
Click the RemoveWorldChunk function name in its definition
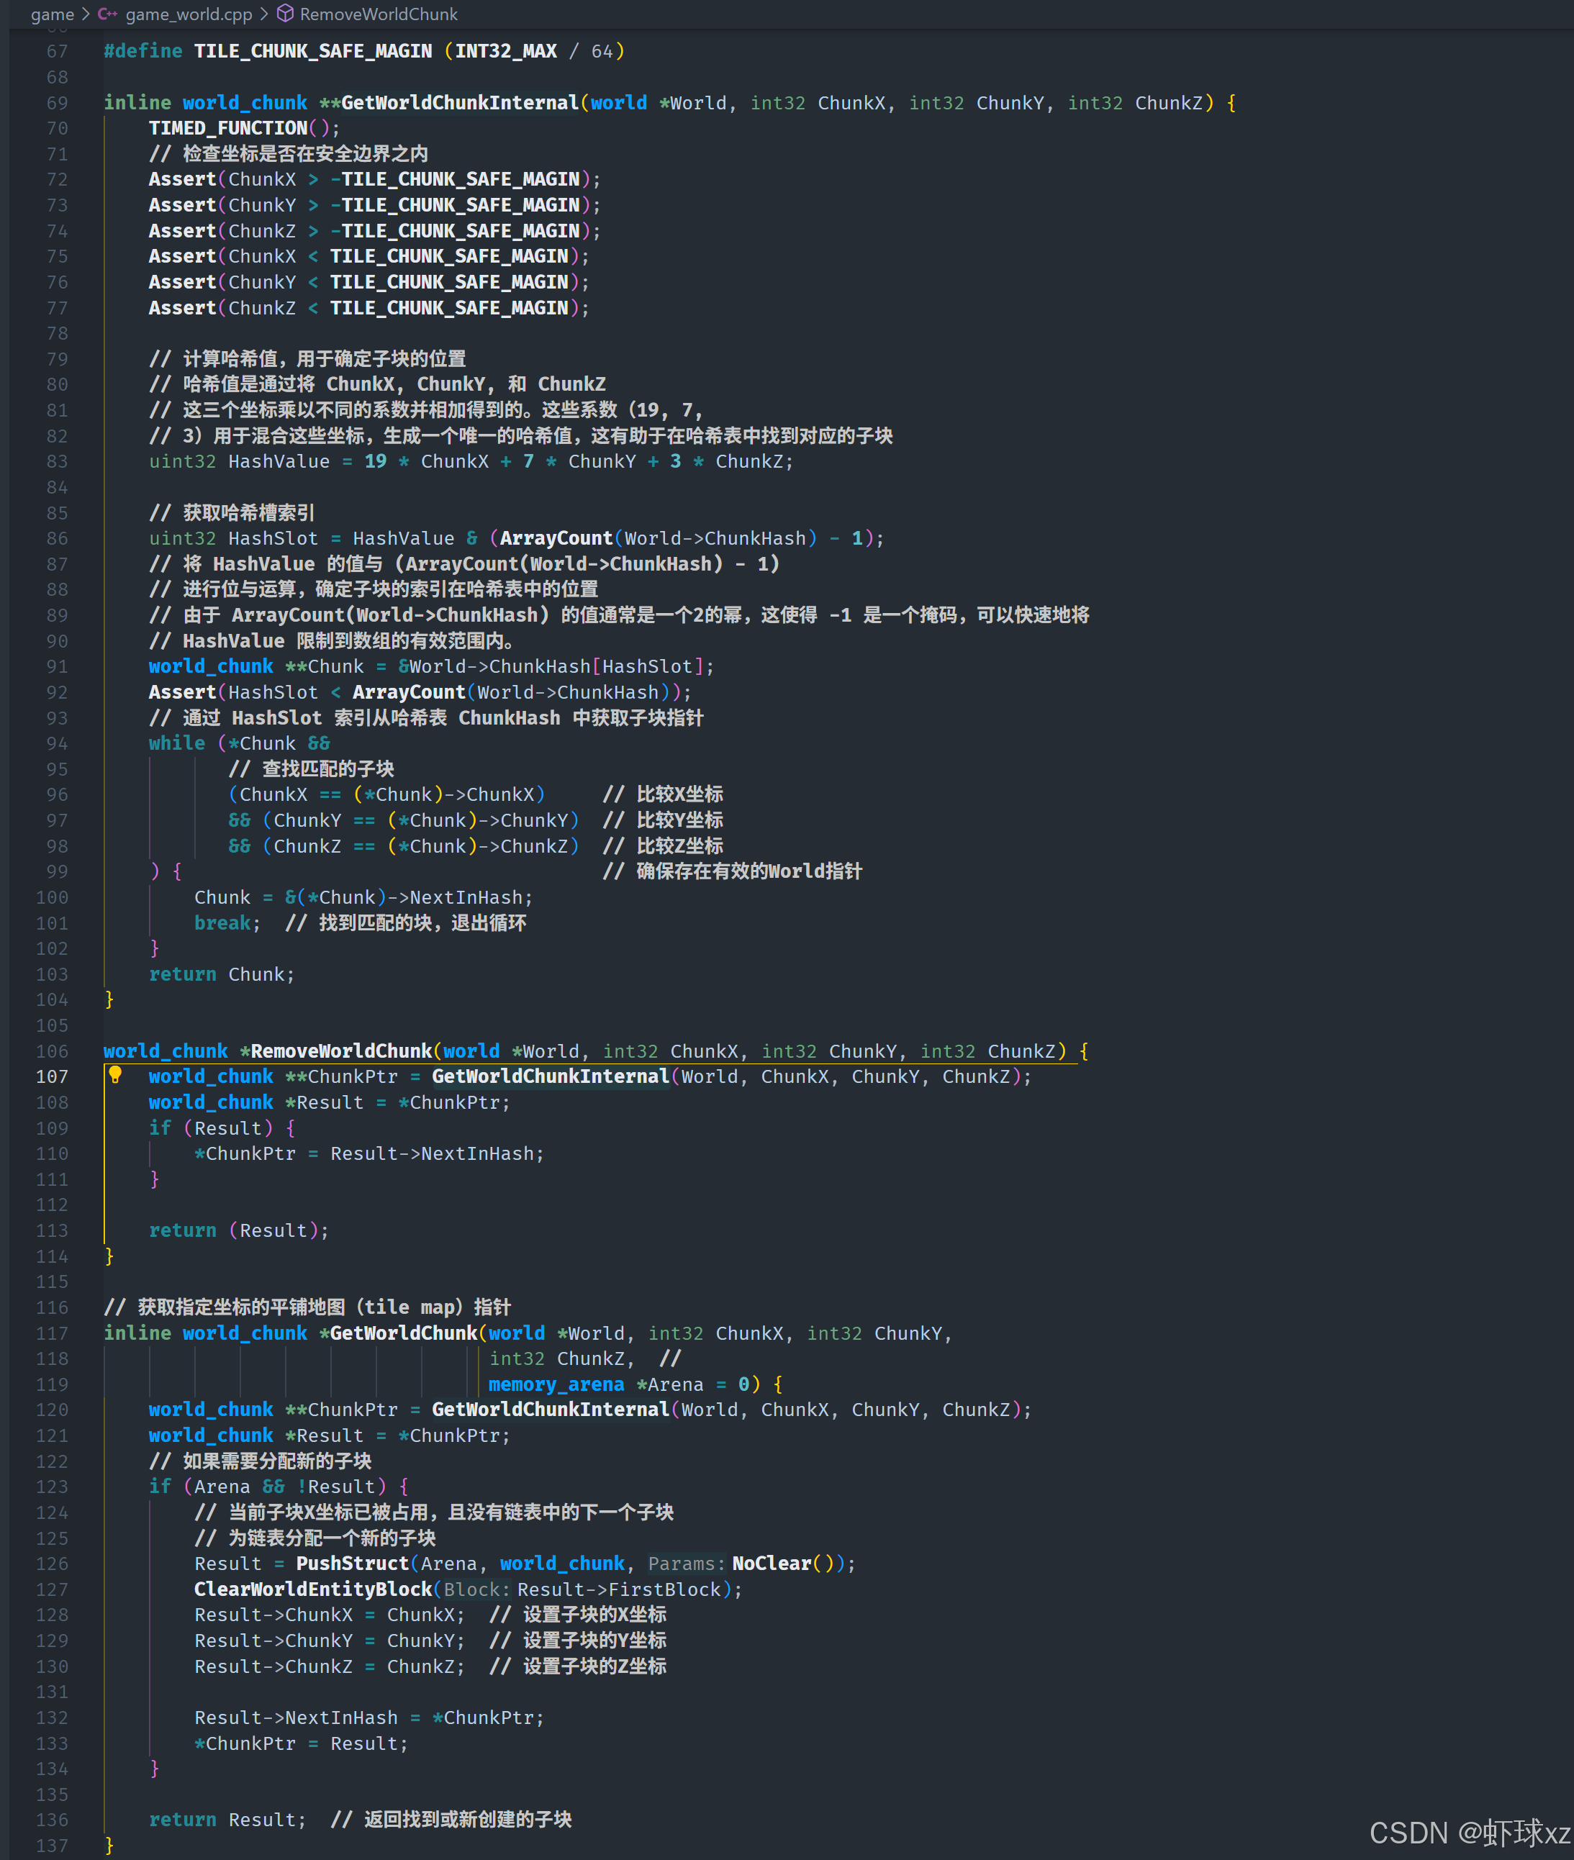coord(341,1051)
